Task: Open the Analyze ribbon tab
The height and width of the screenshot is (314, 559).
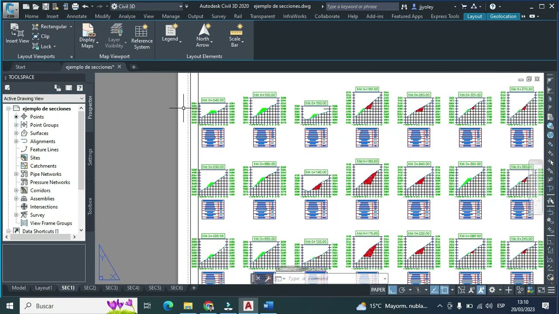Action: point(127,16)
